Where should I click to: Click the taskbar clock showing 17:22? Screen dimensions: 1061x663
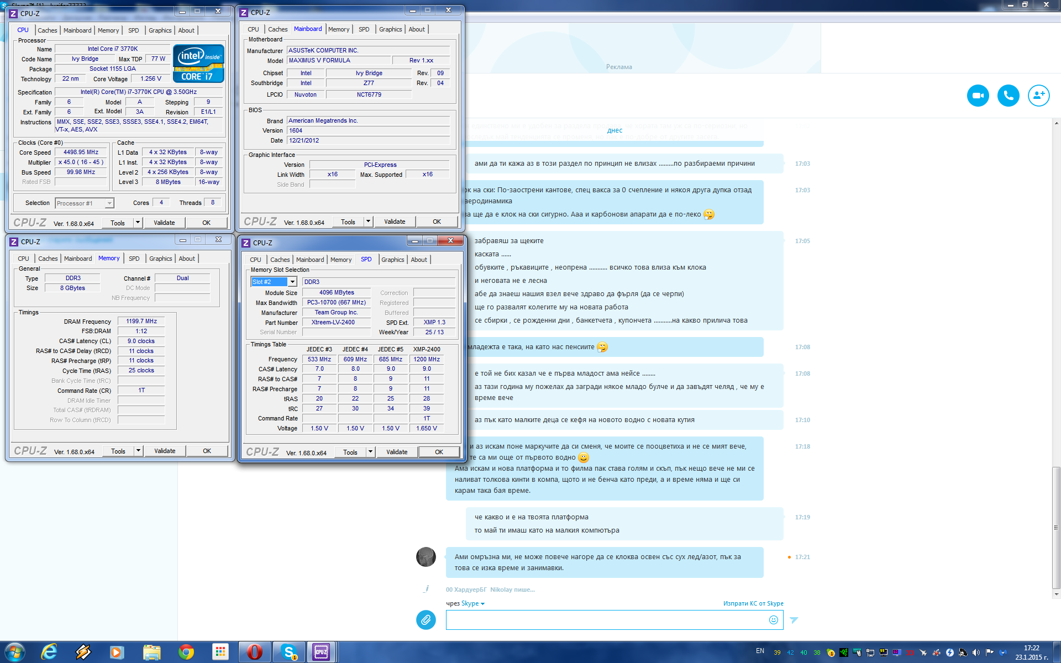[x=1031, y=653]
